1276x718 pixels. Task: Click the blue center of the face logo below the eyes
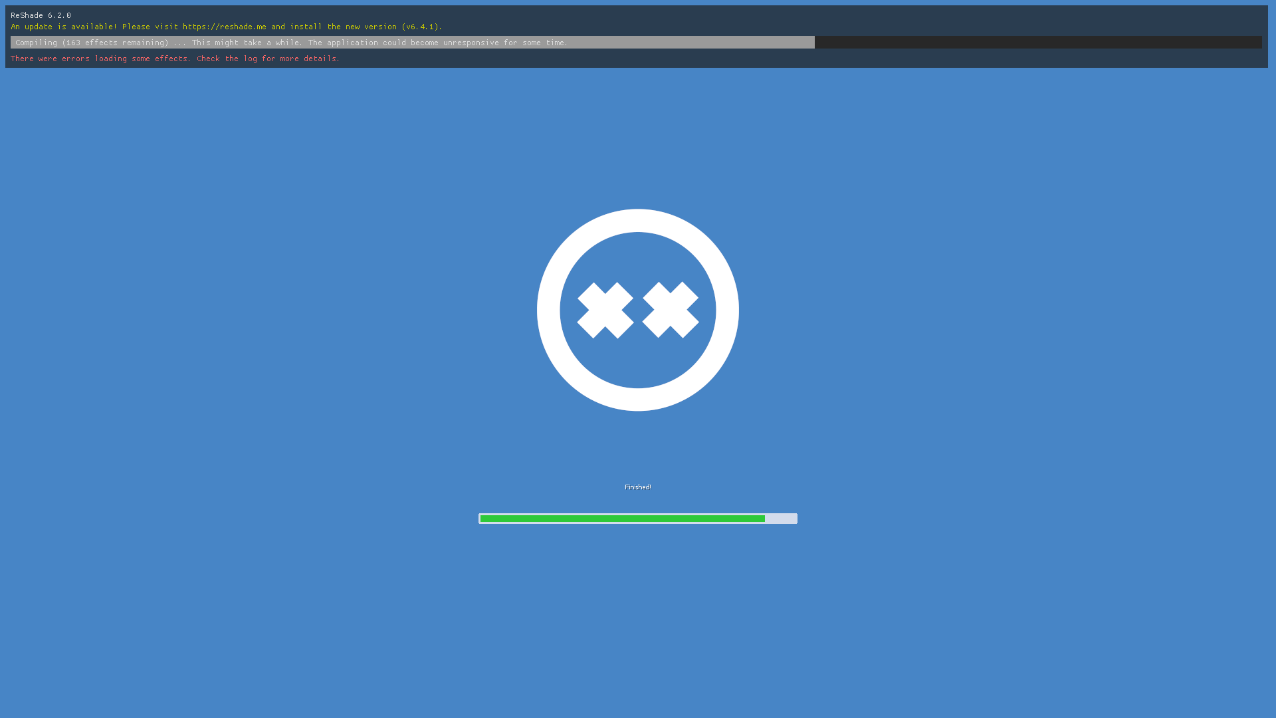[638, 362]
